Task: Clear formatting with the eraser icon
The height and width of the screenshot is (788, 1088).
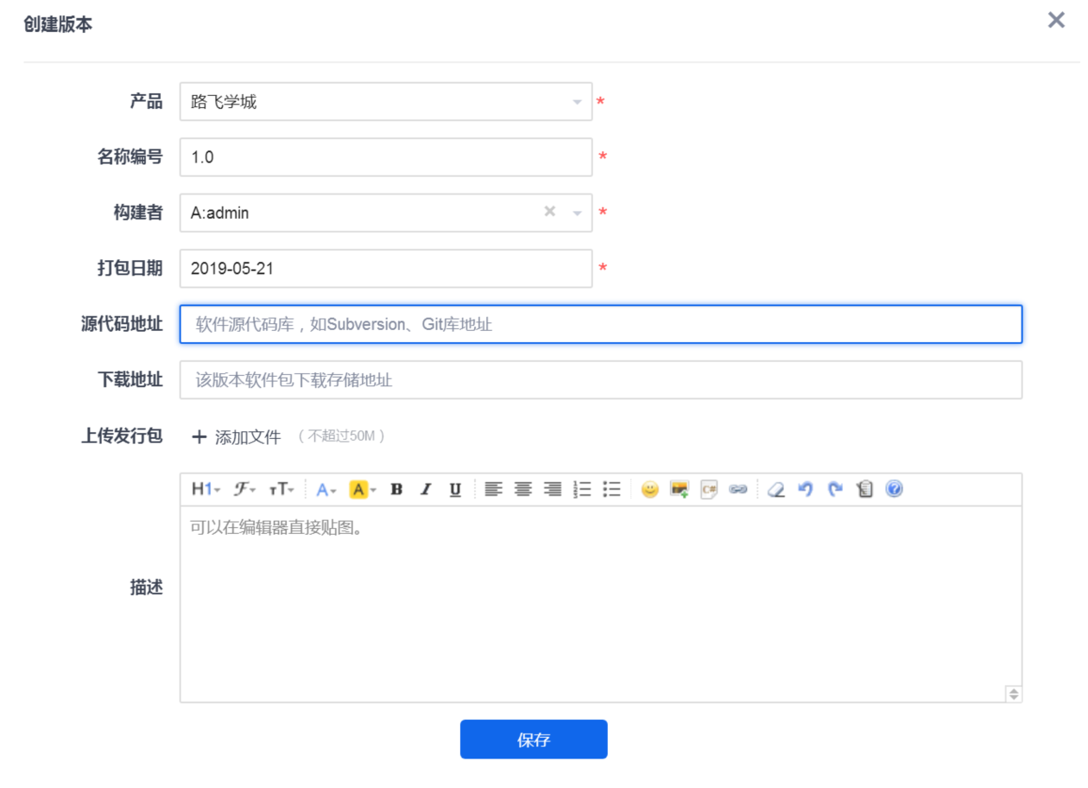Action: [775, 489]
